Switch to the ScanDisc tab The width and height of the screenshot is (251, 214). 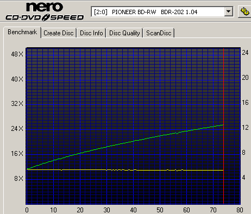pyautogui.click(x=159, y=33)
